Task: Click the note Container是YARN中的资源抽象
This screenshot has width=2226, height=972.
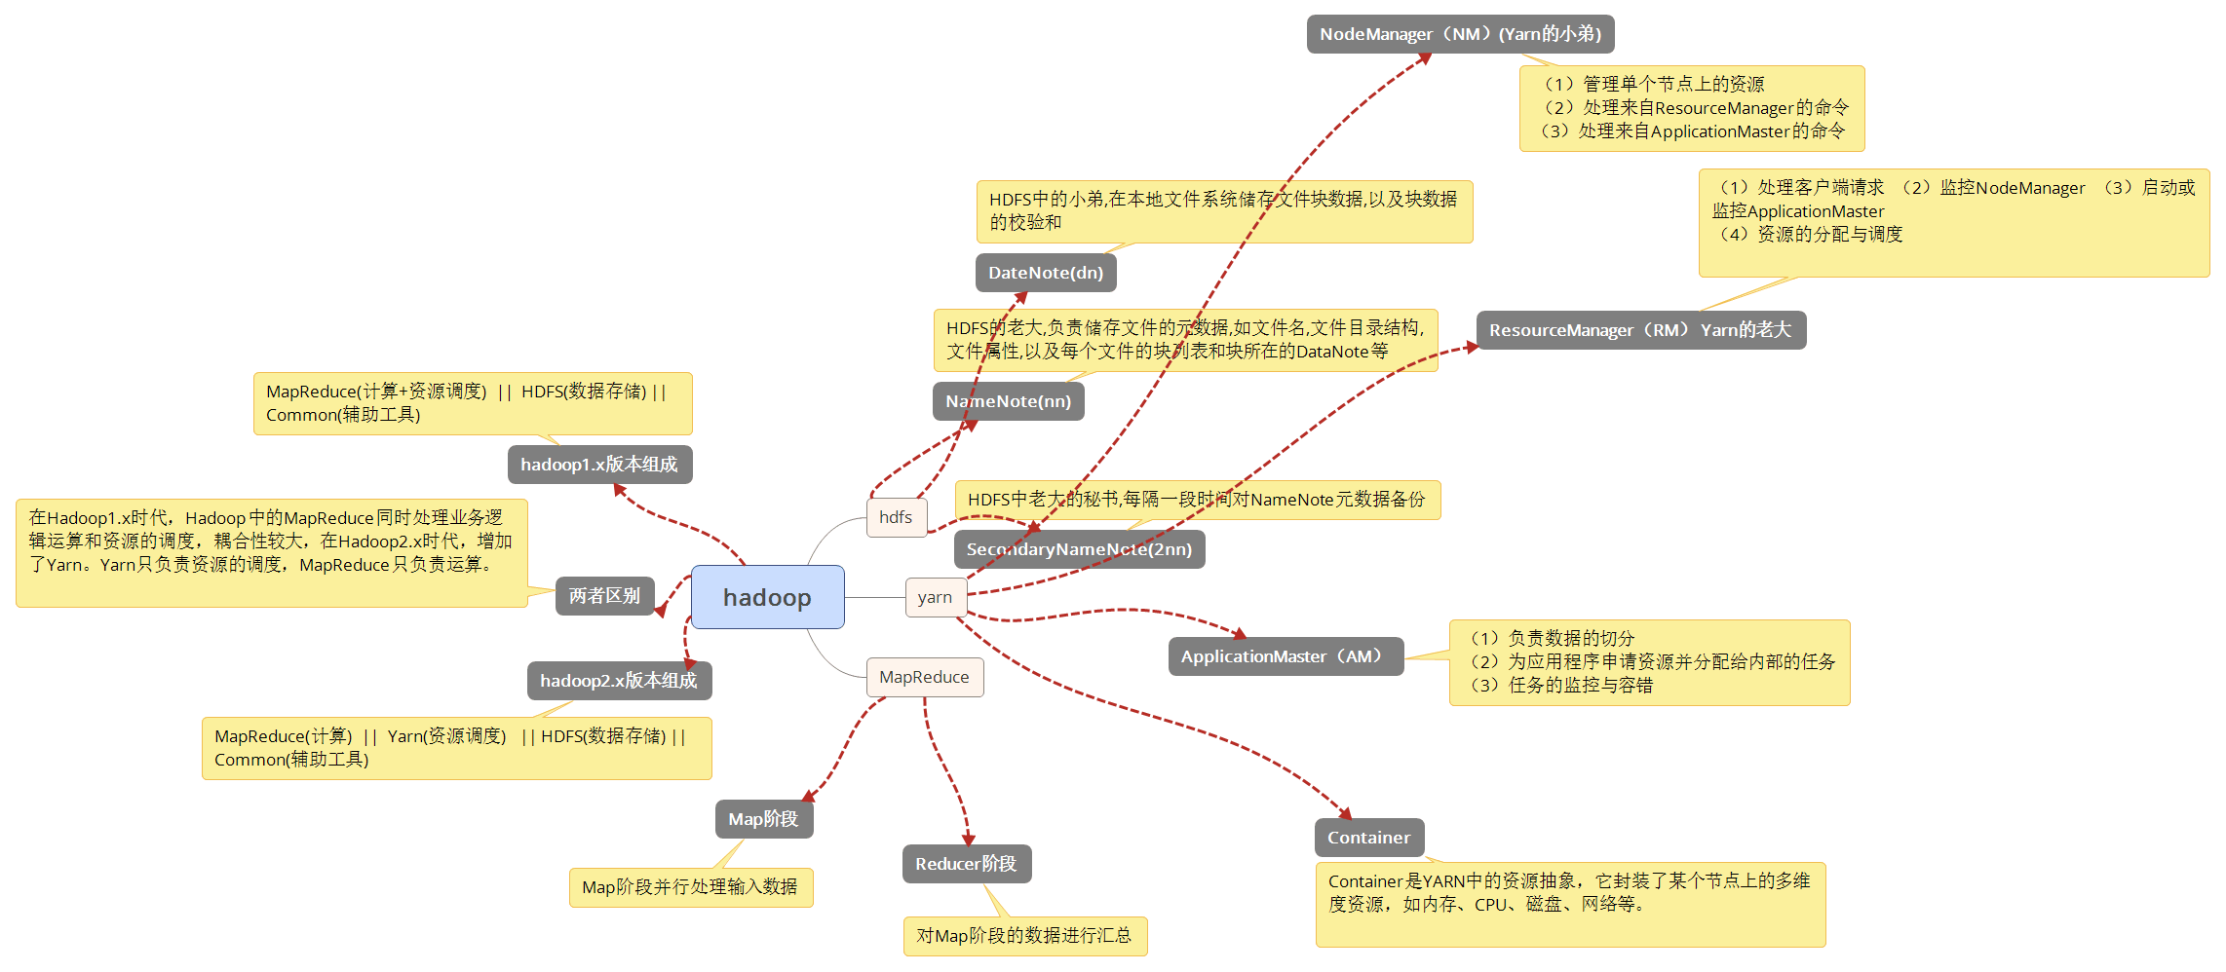Action: [x=1570, y=905]
